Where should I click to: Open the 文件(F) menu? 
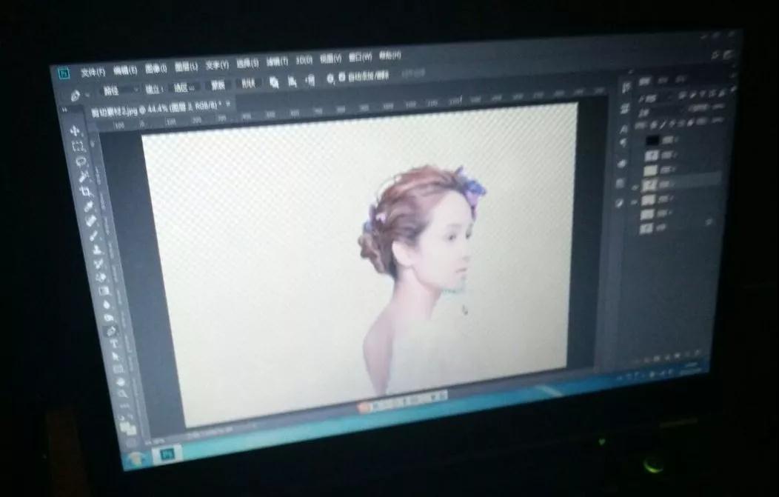tap(93, 72)
